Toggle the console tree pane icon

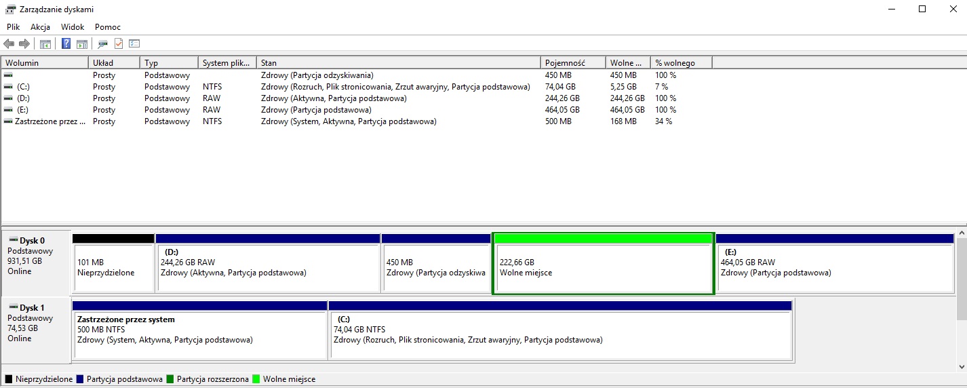(x=45, y=44)
